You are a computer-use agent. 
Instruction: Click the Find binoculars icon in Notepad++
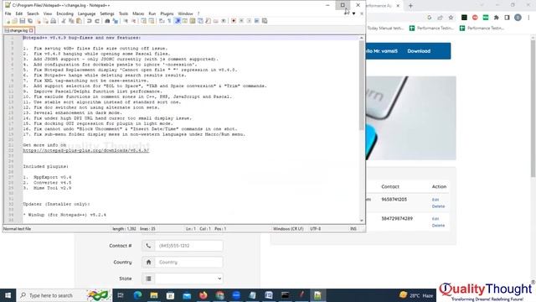point(107,21)
